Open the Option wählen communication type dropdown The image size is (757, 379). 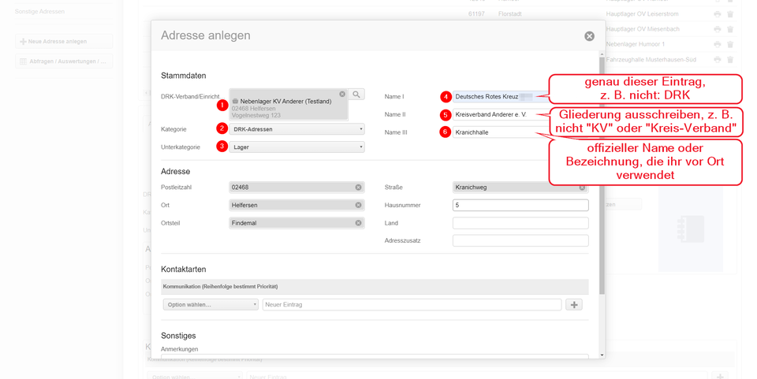211,305
